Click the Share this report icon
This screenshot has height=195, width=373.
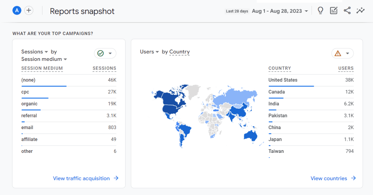[x=347, y=10]
